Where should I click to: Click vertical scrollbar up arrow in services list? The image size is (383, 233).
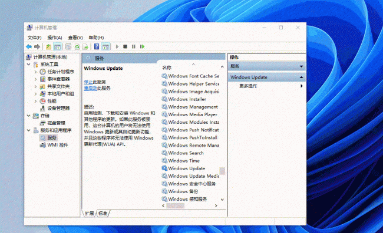tap(222, 67)
